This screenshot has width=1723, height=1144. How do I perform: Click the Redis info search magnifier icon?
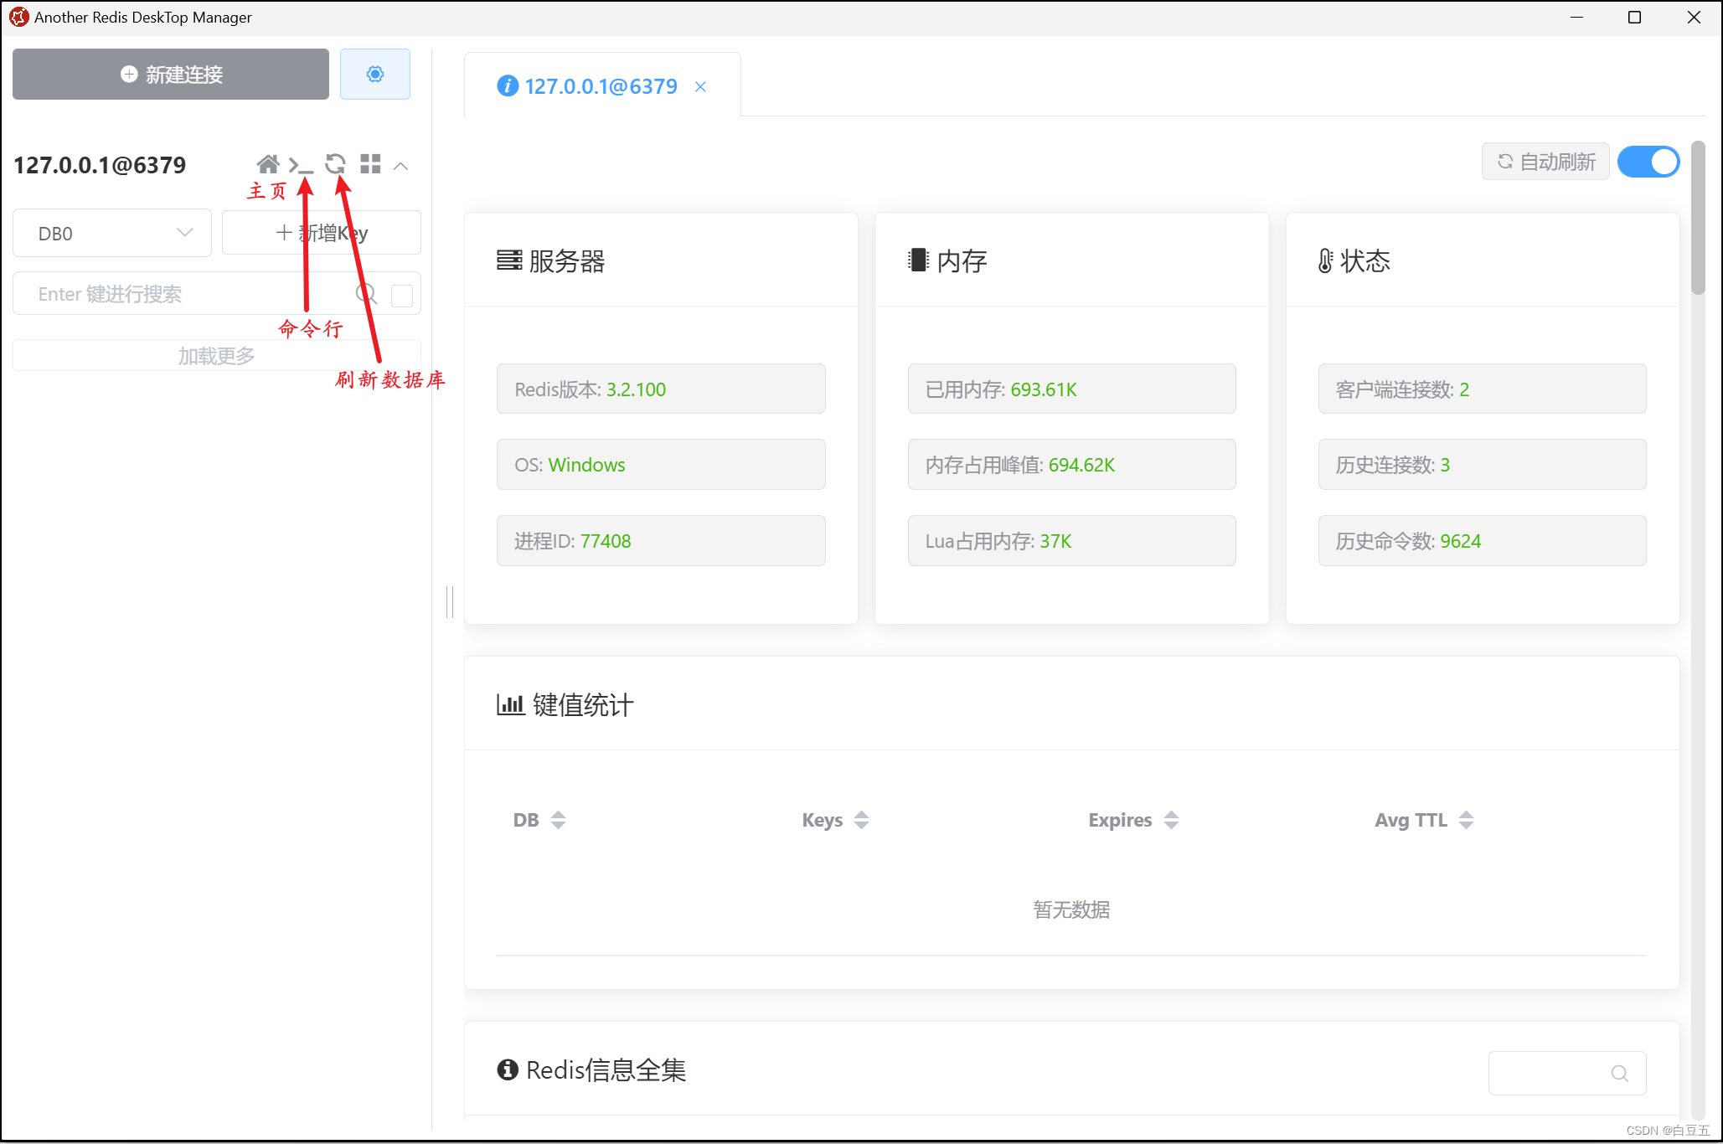pyautogui.click(x=1620, y=1073)
